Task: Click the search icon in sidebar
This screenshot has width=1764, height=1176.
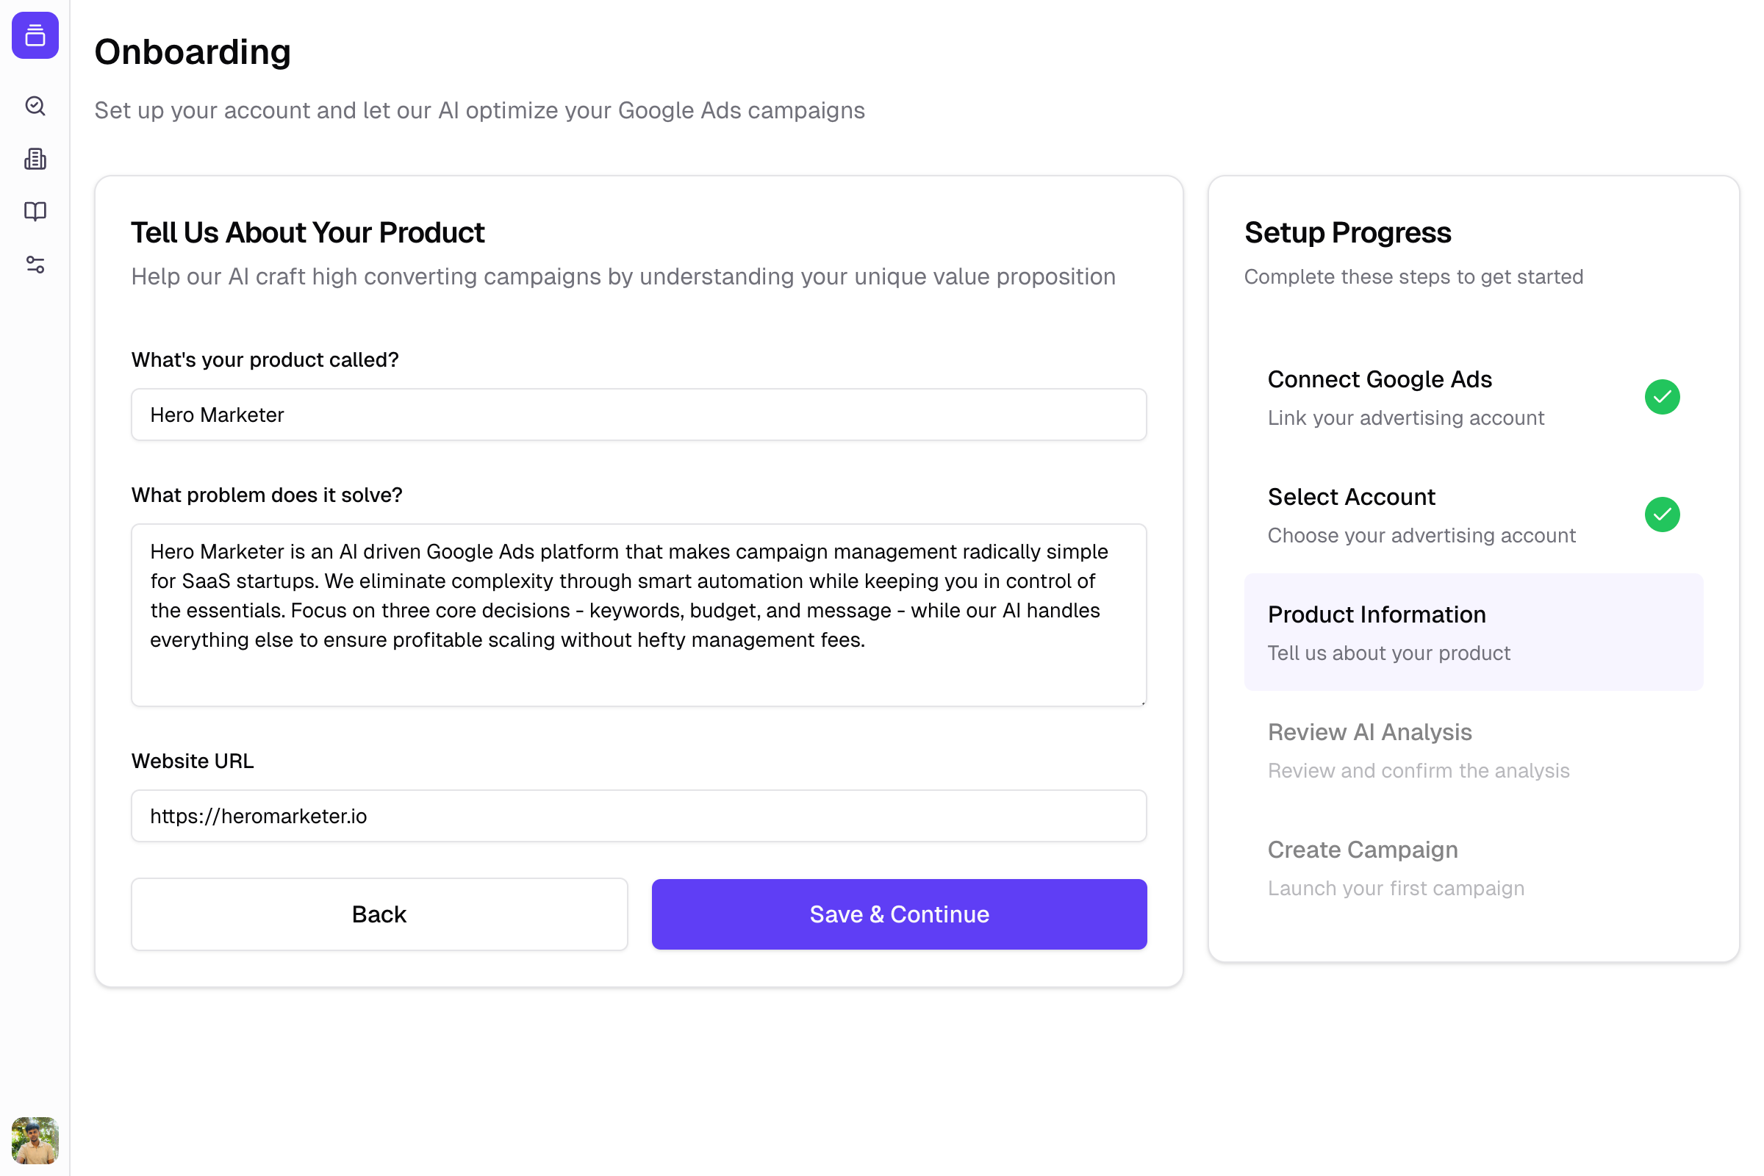Action: click(35, 107)
